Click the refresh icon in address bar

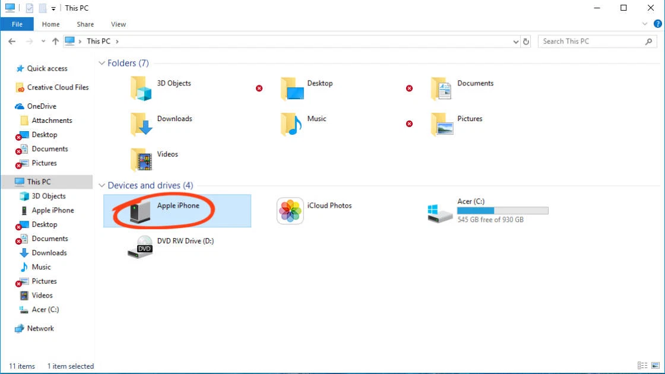click(x=526, y=41)
